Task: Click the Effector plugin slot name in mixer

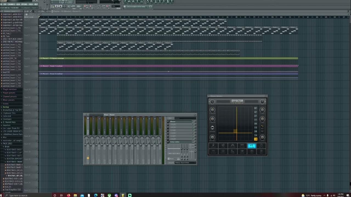Action: click(x=180, y=121)
